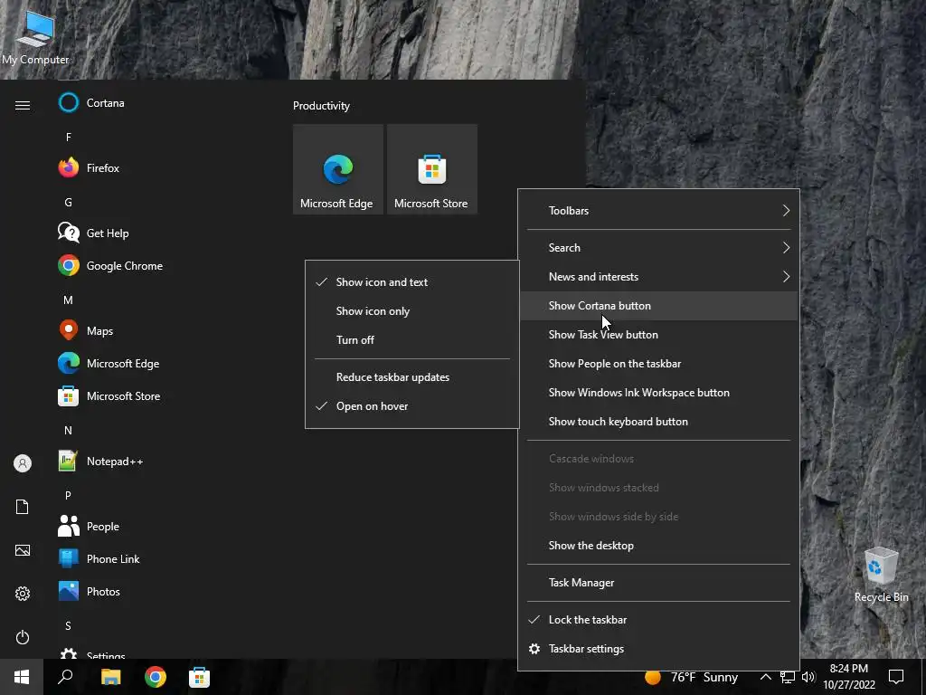This screenshot has width=926, height=695.
Task: Click the weather widget showing 76°F Sunny
Action: pos(692,677)
